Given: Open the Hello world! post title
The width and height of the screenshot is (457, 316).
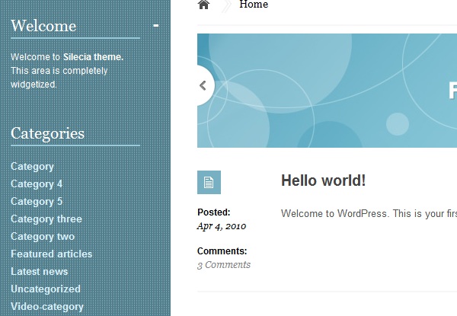Looking at the screenshot, I should [x=323, y=180].
